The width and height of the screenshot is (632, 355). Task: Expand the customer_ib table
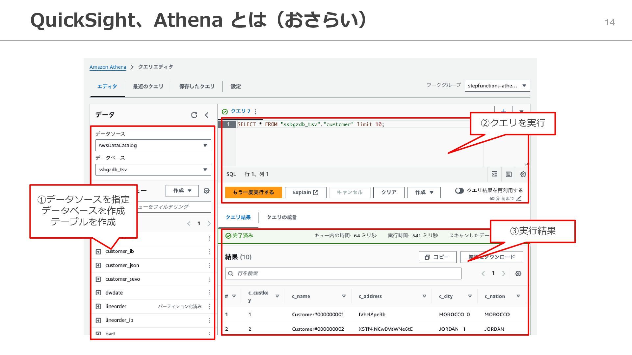click(x=98, y=252)
